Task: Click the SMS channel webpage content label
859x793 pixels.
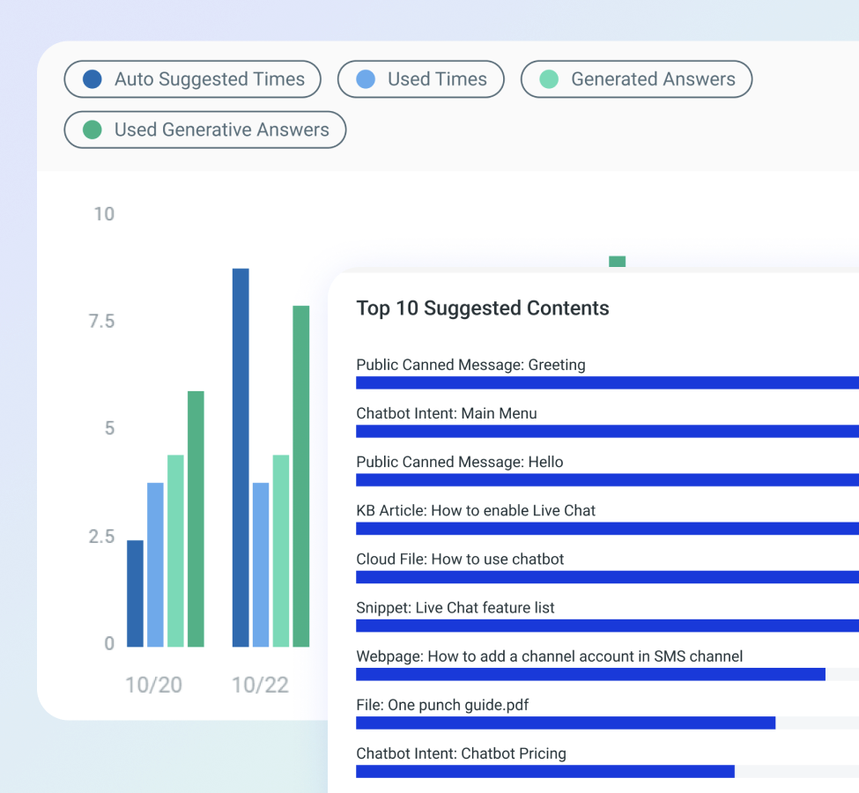Action: (x=550, y=656)
